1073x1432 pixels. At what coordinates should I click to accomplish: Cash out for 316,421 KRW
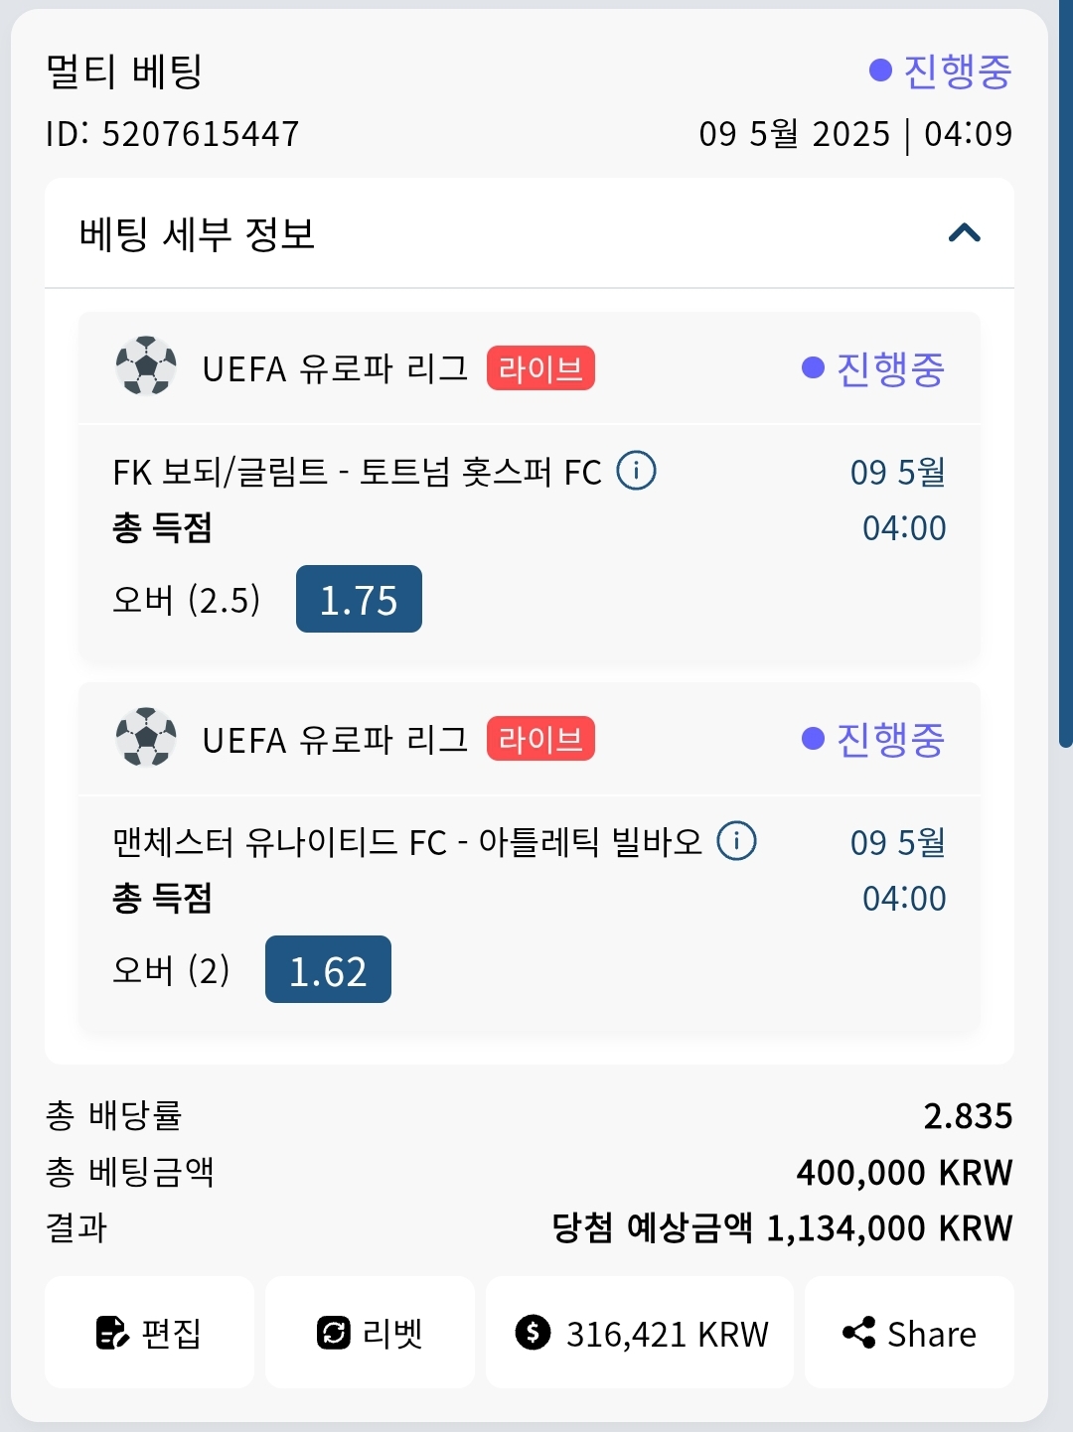[640, 1333]
